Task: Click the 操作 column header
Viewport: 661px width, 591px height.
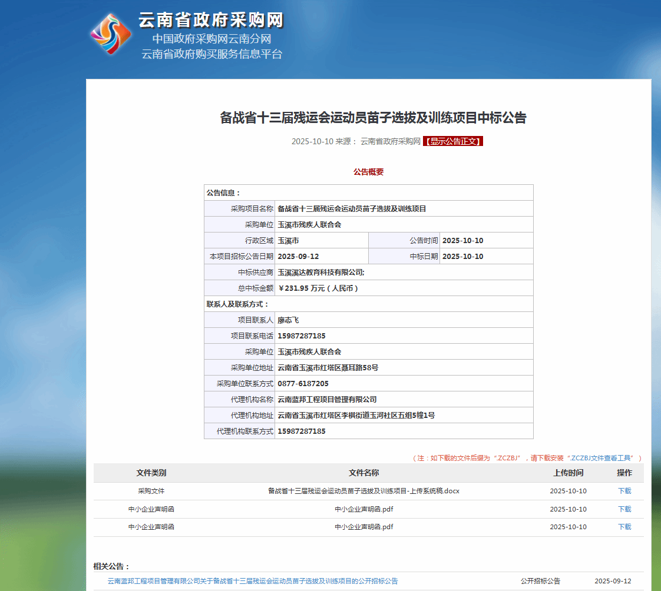Action: (x=624, y=473)
